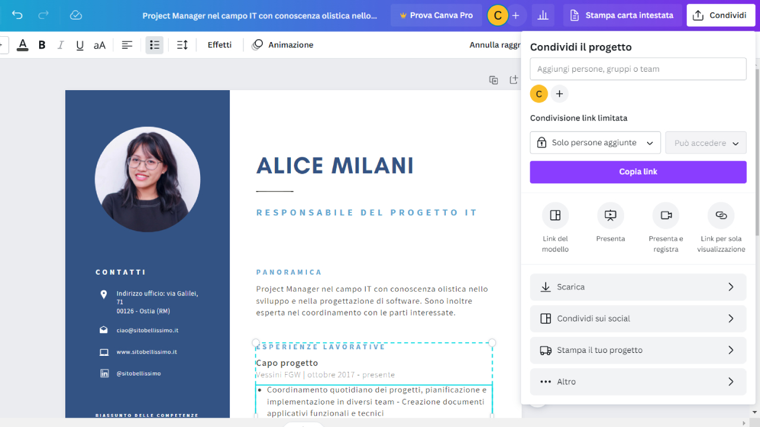Open the Animazione panel
Viewport: 760px width, 427px height.
(x=283, y=45)
